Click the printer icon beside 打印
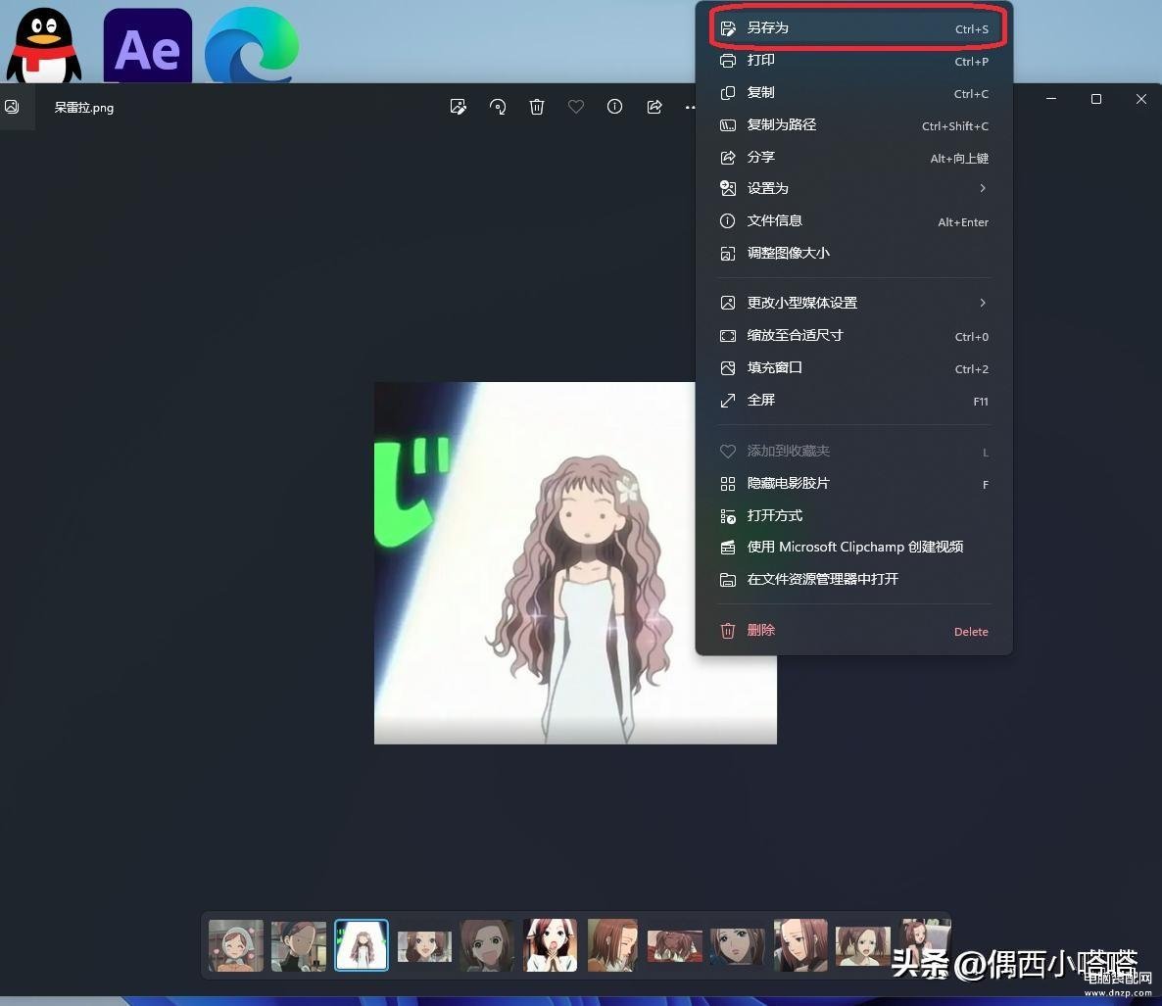Screen dimensions: 1162x1006 click(x=728, y=61)
